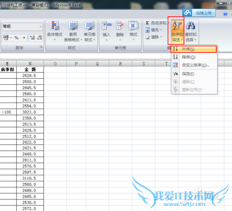
Task: Choose Sort Descending 降序(O)
Action: [x=194, y=57]
